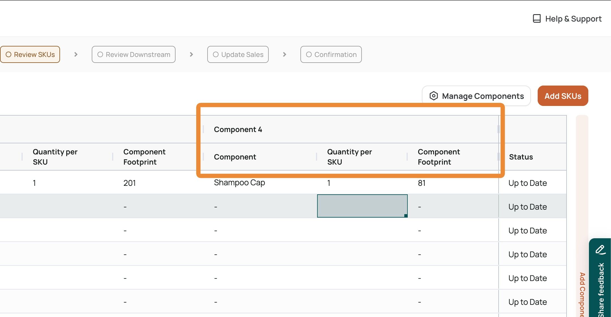
Task: Select the Review SKUs step
Action: (x=30, y=54)
